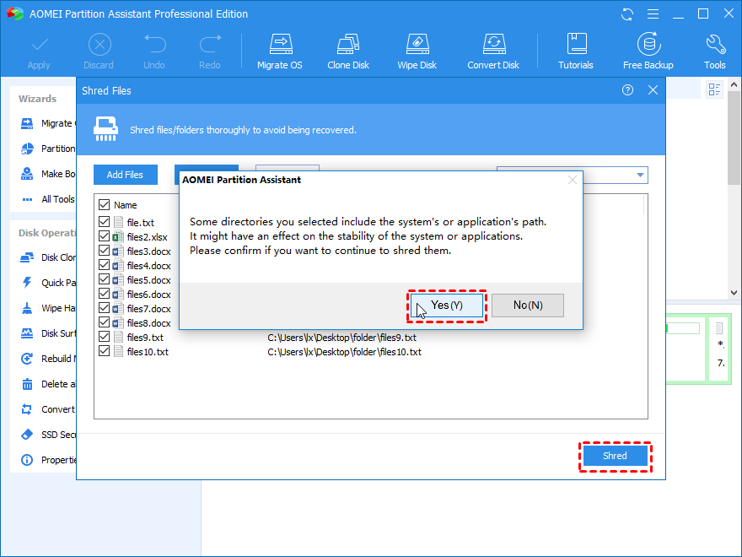Uncheck the files6.docx checkbox
742x557 pixels.
click(x=104, y=293)
